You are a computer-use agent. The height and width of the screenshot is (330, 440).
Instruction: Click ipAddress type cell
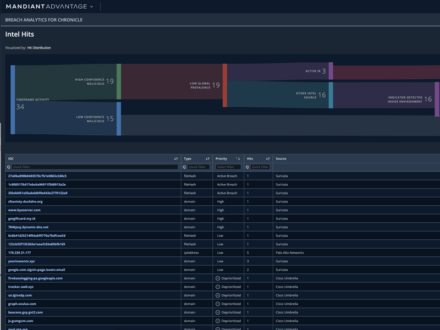[191, 253]
